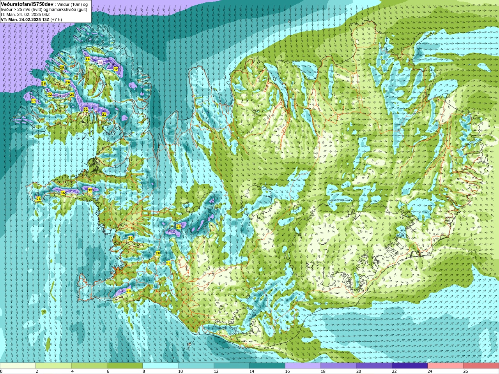
Task: Select the 4–6 m/s legend color
Action: click(x=89, y=366)
